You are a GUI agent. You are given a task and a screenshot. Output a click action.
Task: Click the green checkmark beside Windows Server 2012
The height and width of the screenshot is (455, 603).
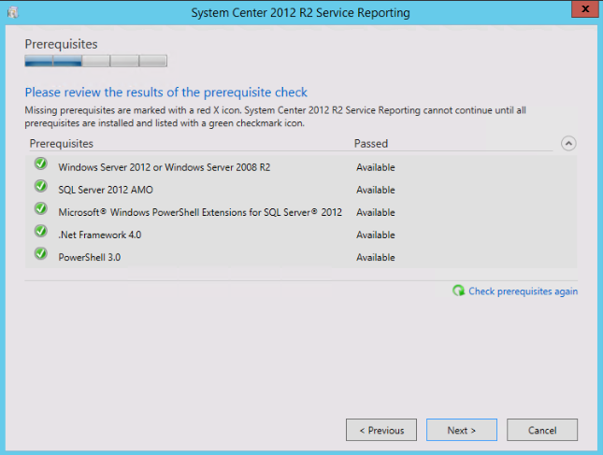[x=40, y=164]
